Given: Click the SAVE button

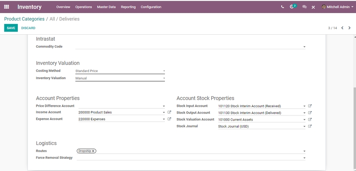Looking at the screenshot, I should click(11, 28).
